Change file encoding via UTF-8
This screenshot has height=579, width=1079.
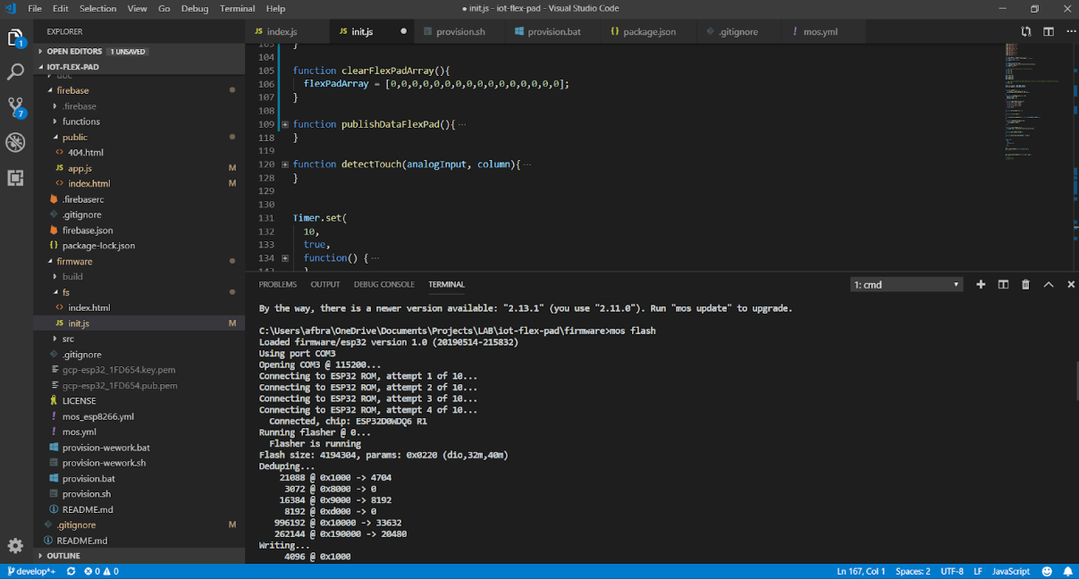click(x=952, y=571)
